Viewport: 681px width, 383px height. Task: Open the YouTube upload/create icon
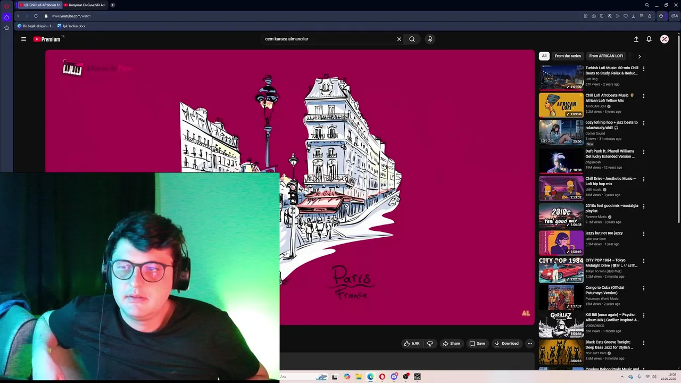point(636,39)
